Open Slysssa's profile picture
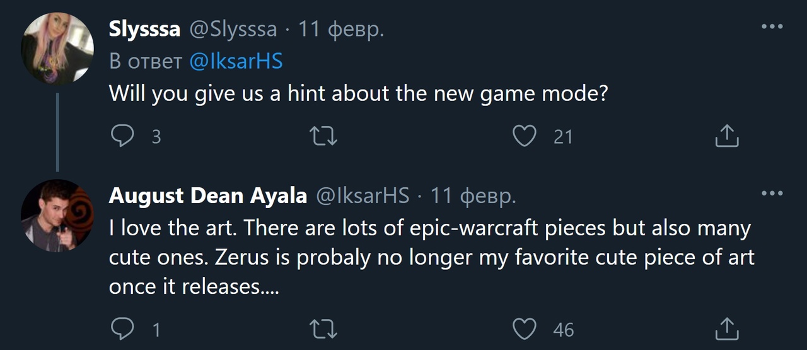 57,49
